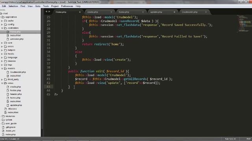Open home.php in views folder

click(x=15, y=98)
